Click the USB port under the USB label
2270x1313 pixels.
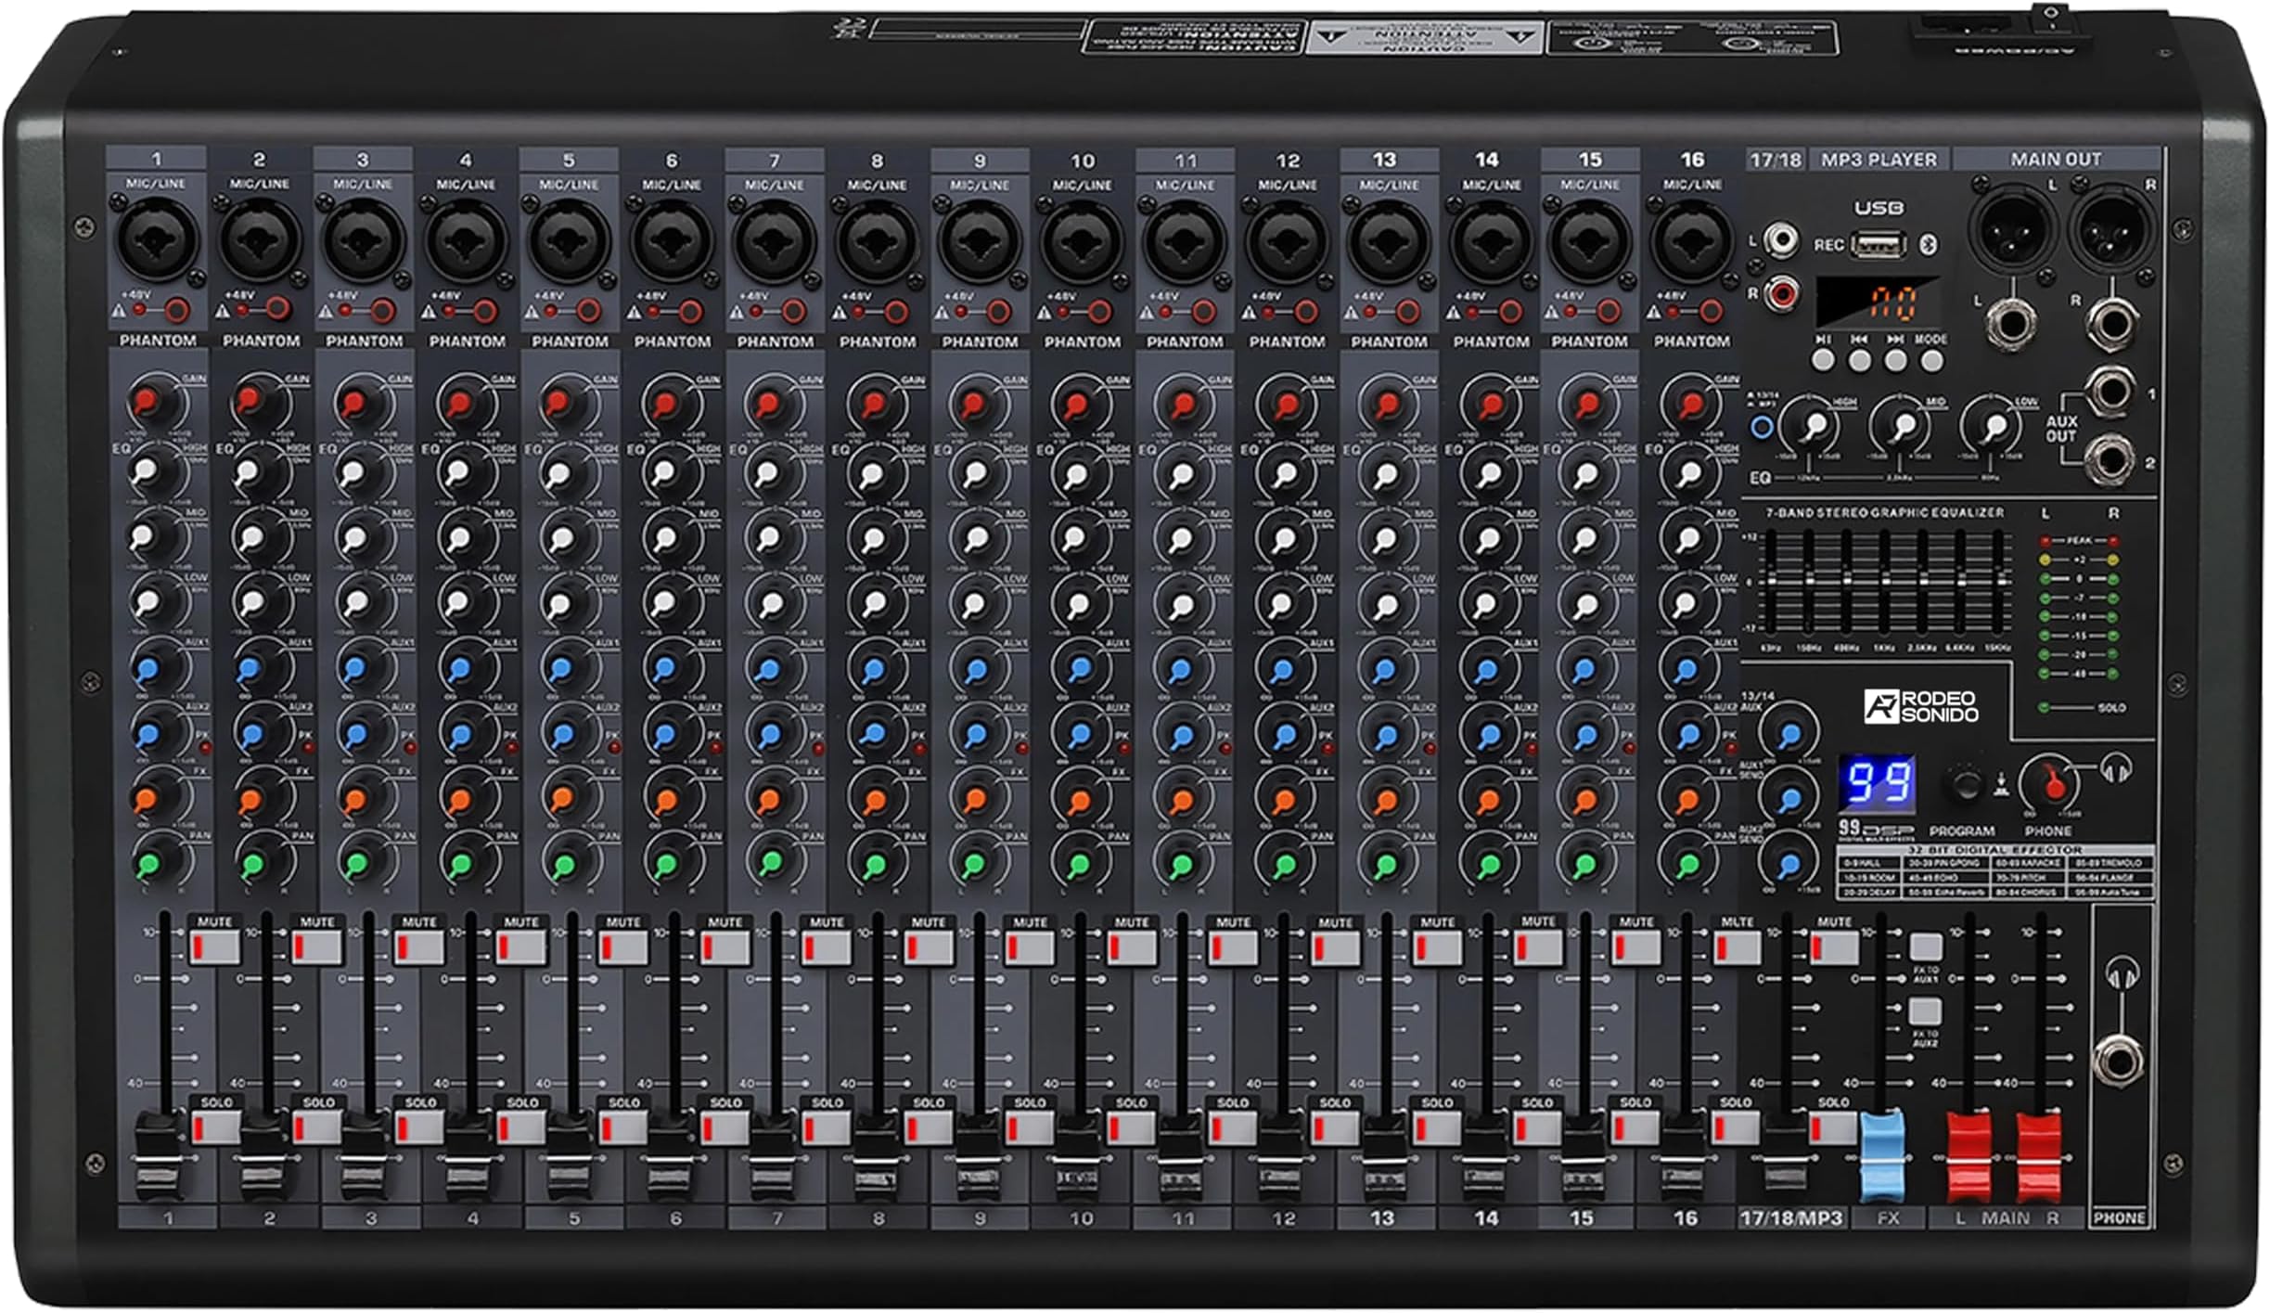[x=1879, y=245]
